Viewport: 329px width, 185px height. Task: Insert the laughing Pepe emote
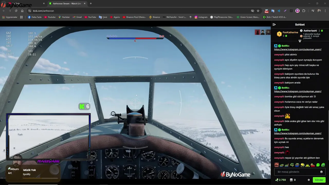click(x=297, y=165)
